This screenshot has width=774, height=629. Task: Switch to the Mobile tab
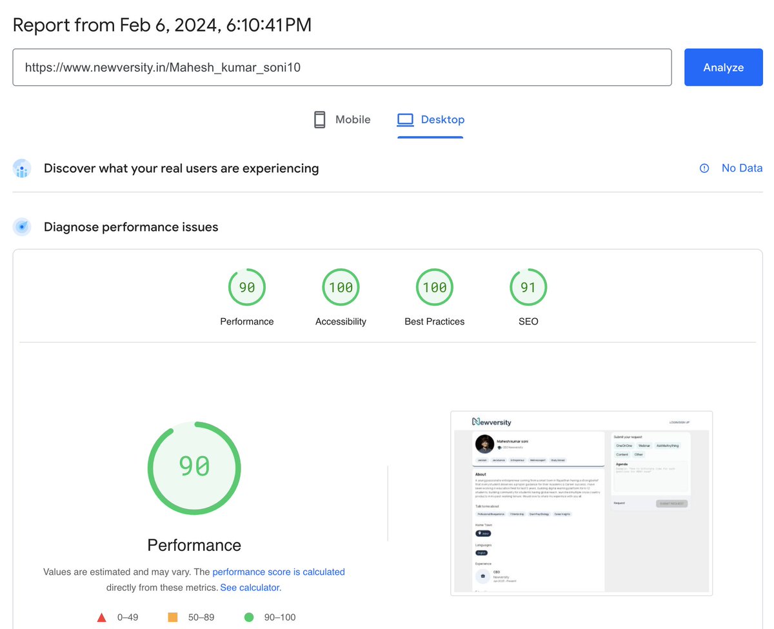(x=342, y=119)
